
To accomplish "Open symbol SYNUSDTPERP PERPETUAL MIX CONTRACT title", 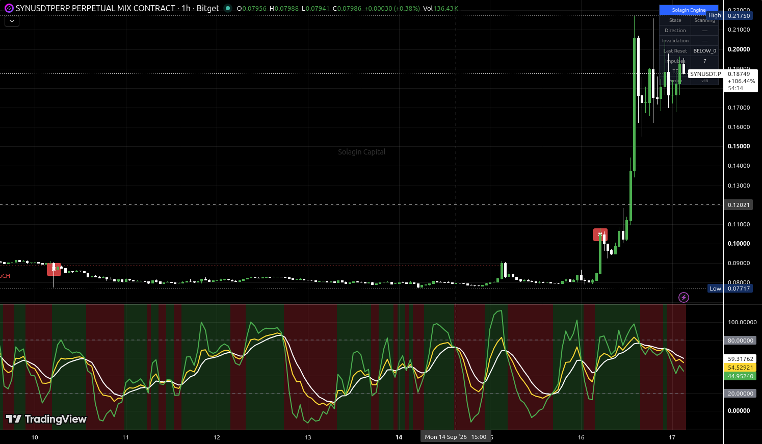I will pos(95,8).
